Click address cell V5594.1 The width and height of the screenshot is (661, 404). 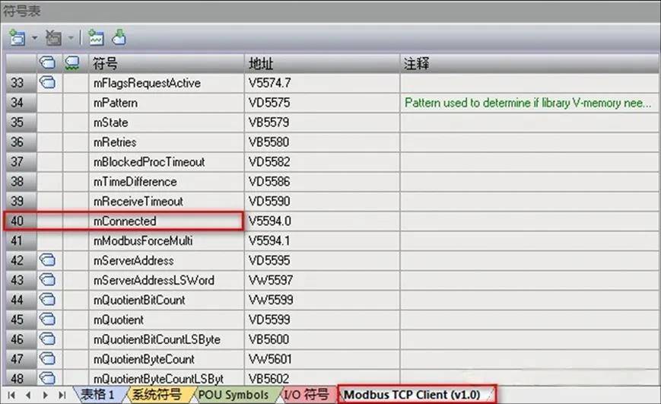coord(322,240)
